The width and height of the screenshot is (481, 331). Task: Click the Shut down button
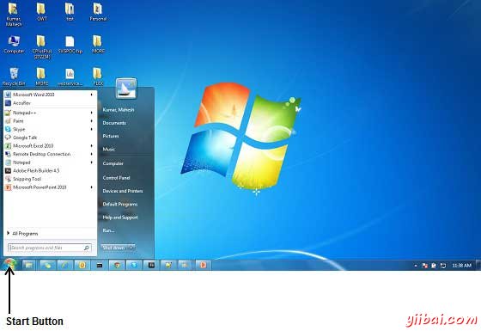tap(113, 248)
